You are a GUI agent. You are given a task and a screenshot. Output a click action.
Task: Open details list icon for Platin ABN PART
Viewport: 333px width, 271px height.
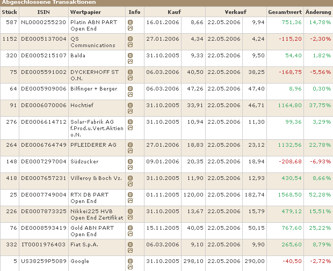point(130,22)
